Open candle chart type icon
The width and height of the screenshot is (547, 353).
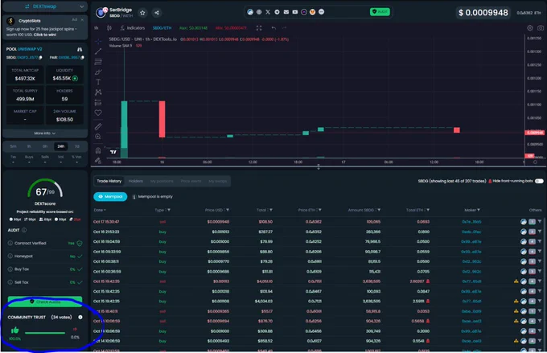tap(109, 28)
